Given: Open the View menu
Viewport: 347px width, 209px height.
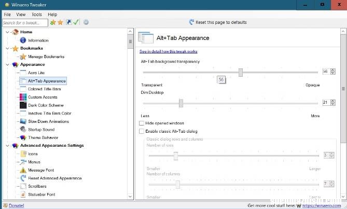Looking at the screenshot, I should 21,15.
